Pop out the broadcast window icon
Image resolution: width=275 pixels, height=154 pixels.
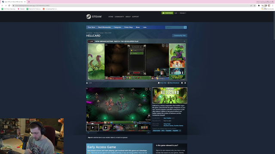coord(185,83)
